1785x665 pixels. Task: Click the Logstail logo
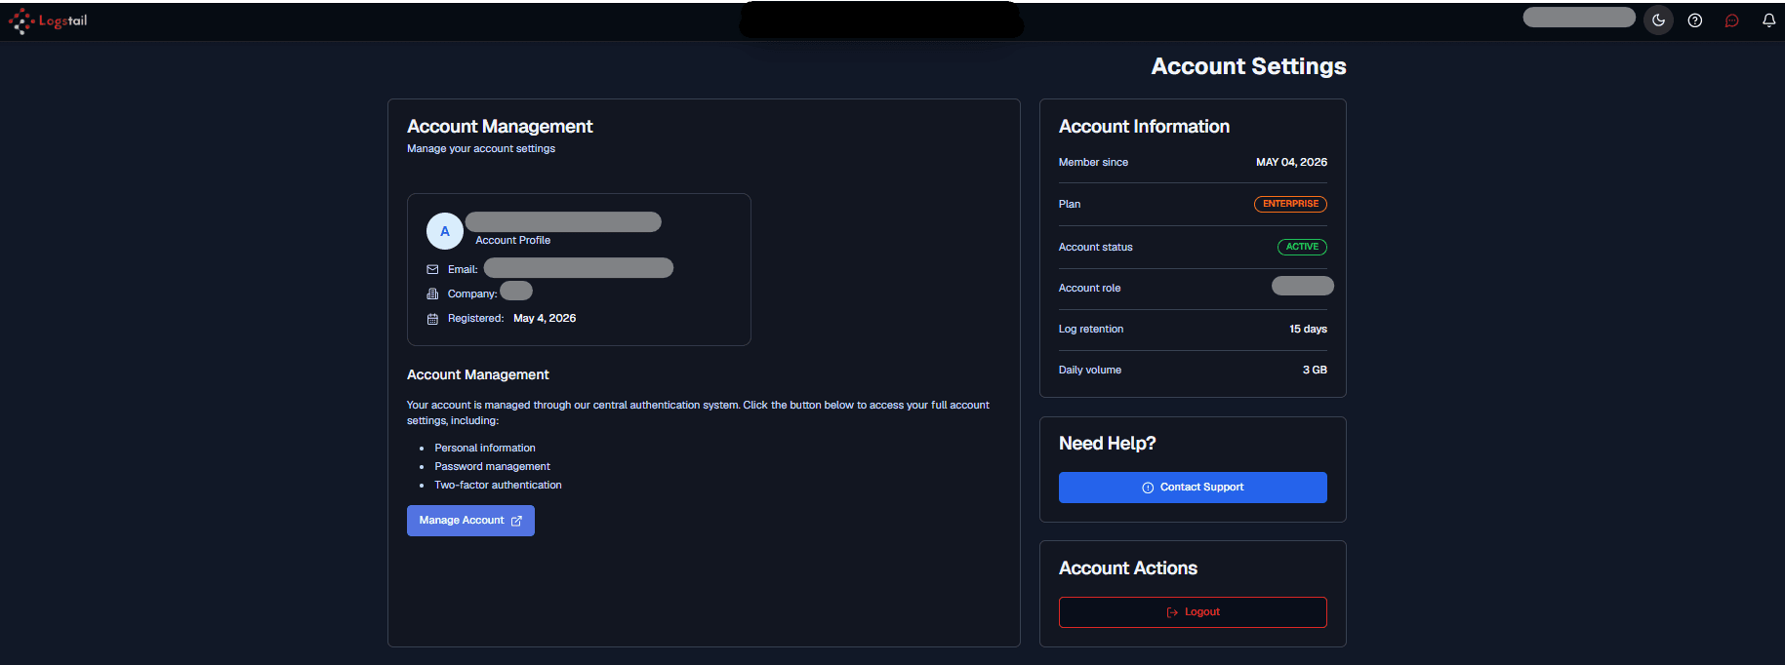[x=48, y=20]
